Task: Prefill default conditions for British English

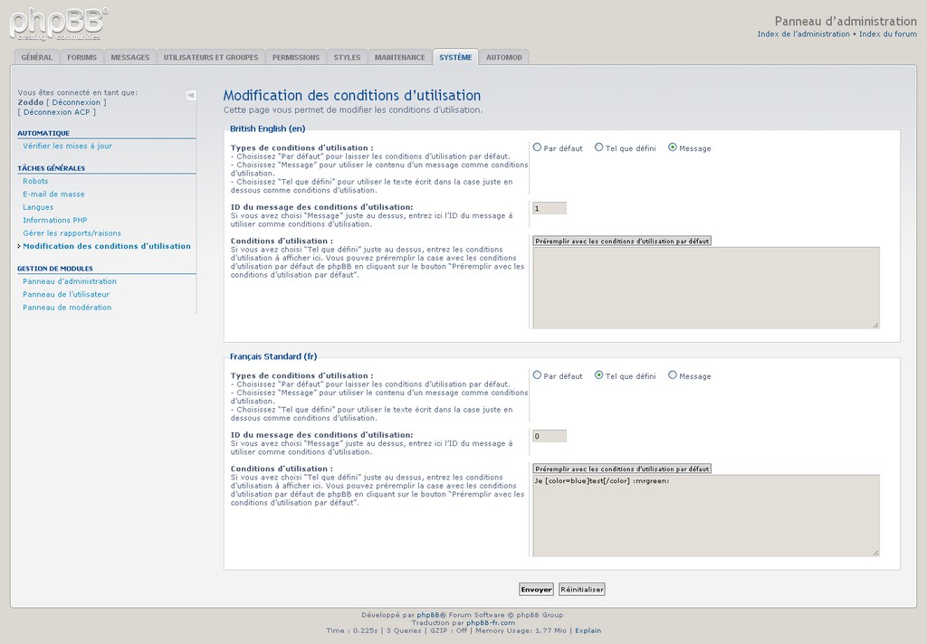Action: coord(622,241)
